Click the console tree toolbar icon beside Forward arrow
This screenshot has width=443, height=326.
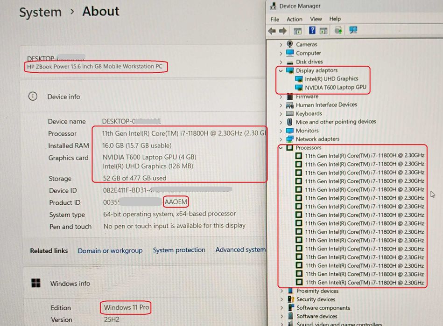point(297,31)
